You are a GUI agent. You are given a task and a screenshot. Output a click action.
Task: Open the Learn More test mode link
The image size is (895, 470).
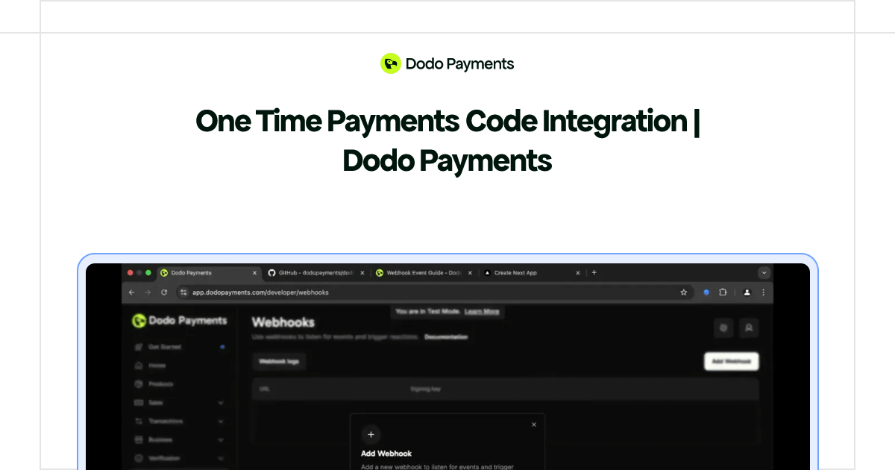[482, 311]
